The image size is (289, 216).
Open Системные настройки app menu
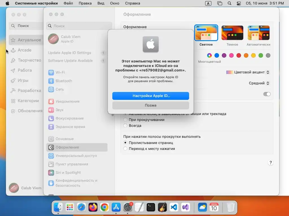(36, 3)
